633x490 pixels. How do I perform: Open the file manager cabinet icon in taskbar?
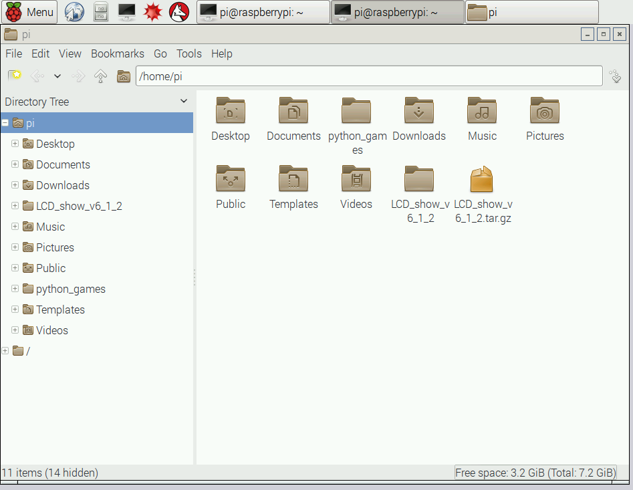(100, 12)
